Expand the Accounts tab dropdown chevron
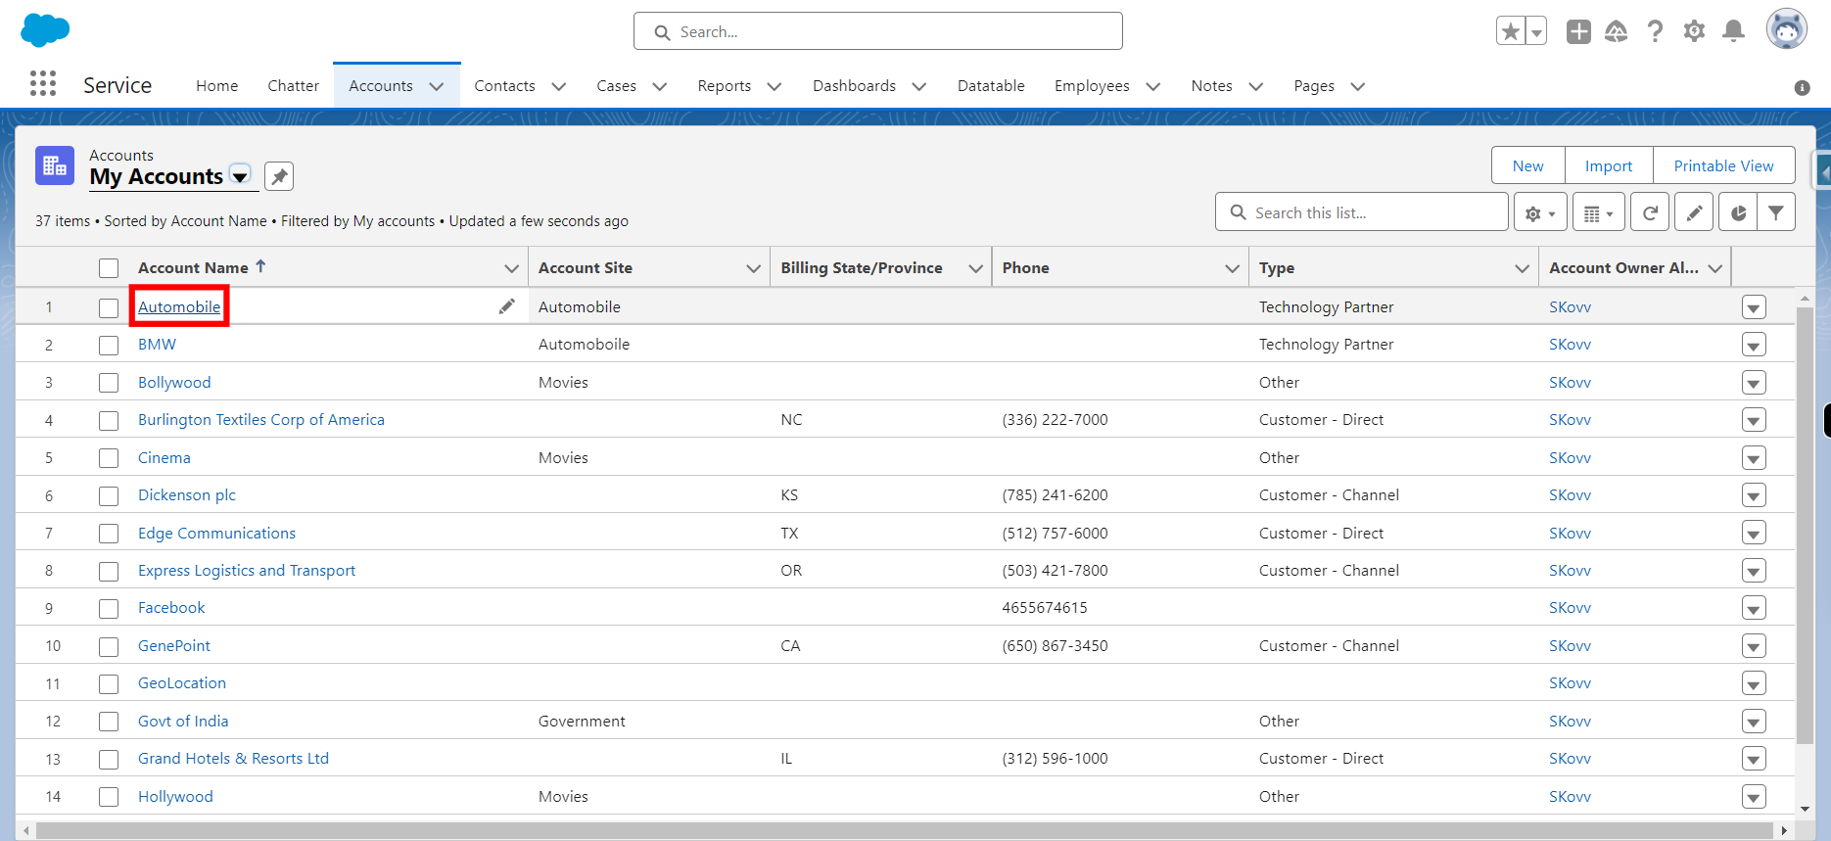This screenshot has width=1831, height=841. pos(437,86)
